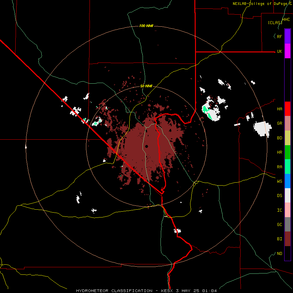Image resolution: width=293 pixels, height=293 pixels.
Task: Click the RA legend label
Action: [x=279, y=167]
